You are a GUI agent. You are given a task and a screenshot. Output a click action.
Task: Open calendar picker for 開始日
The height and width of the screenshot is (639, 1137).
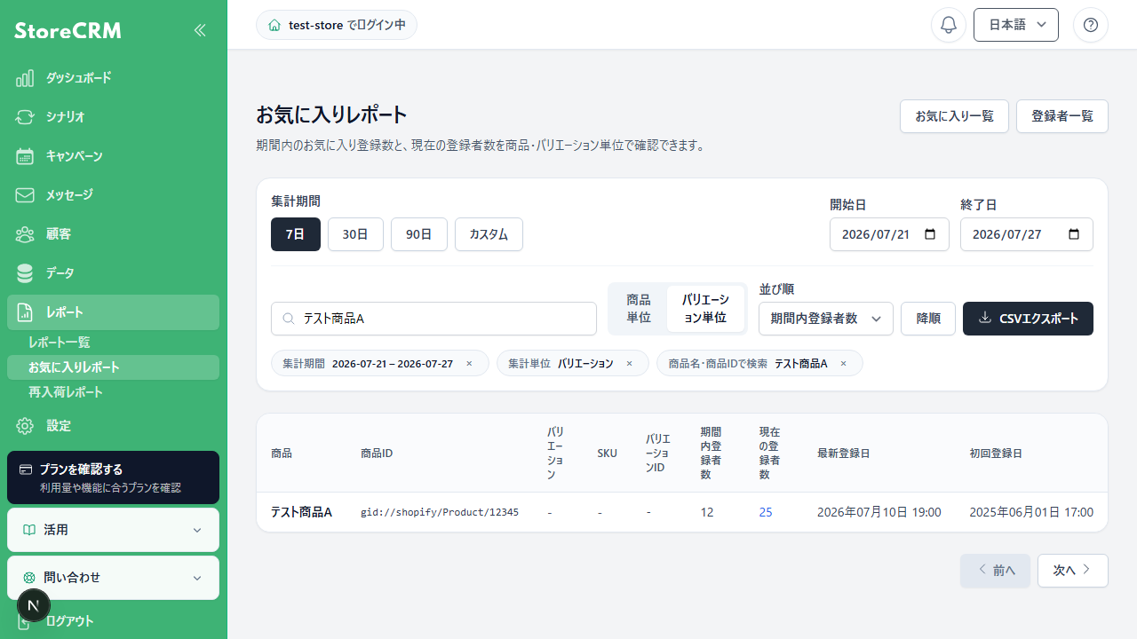(930, 234)
